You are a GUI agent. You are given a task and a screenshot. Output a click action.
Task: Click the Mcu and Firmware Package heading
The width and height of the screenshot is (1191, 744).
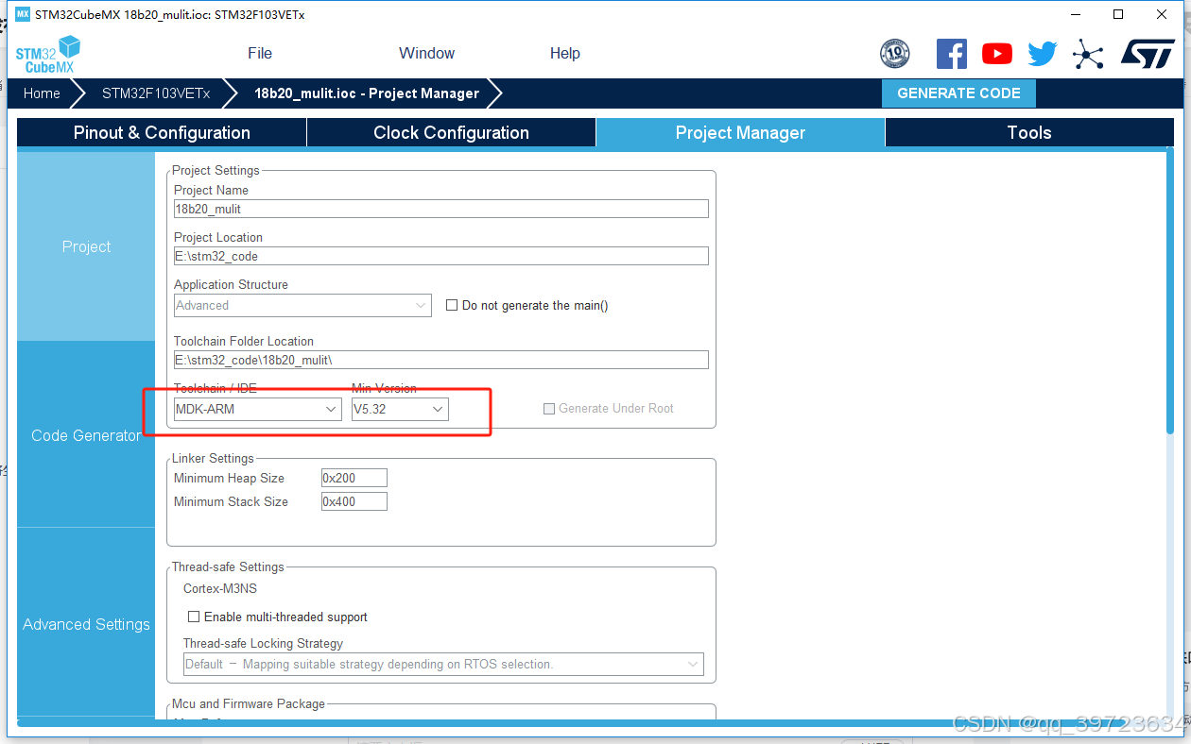point(249,703)
